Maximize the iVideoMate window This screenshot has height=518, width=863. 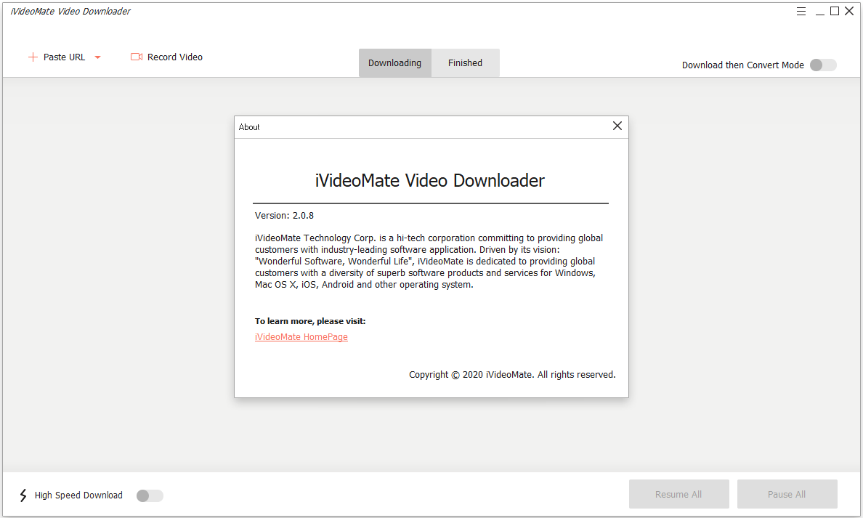point(835,11)
